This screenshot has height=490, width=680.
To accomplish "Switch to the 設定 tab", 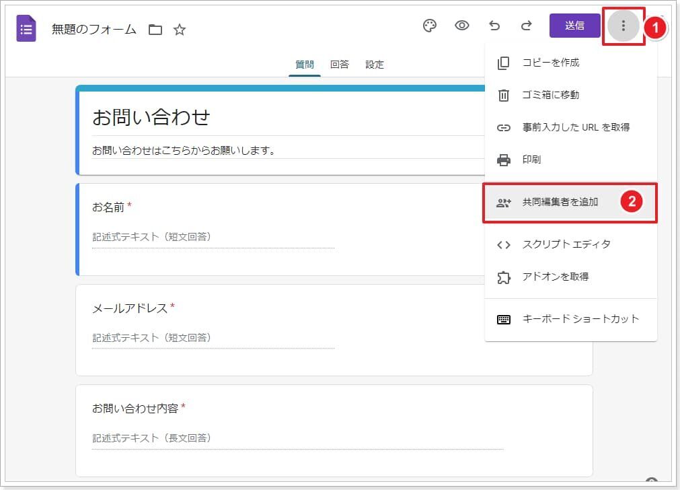I will pyautogui.click(x=375, y=65).
